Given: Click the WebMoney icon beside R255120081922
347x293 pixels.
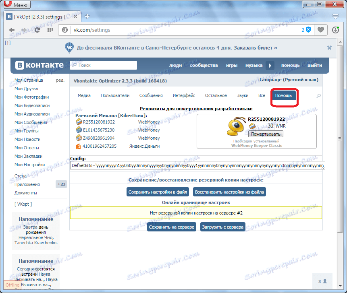Looking at the screenshot, I should 79,122.
